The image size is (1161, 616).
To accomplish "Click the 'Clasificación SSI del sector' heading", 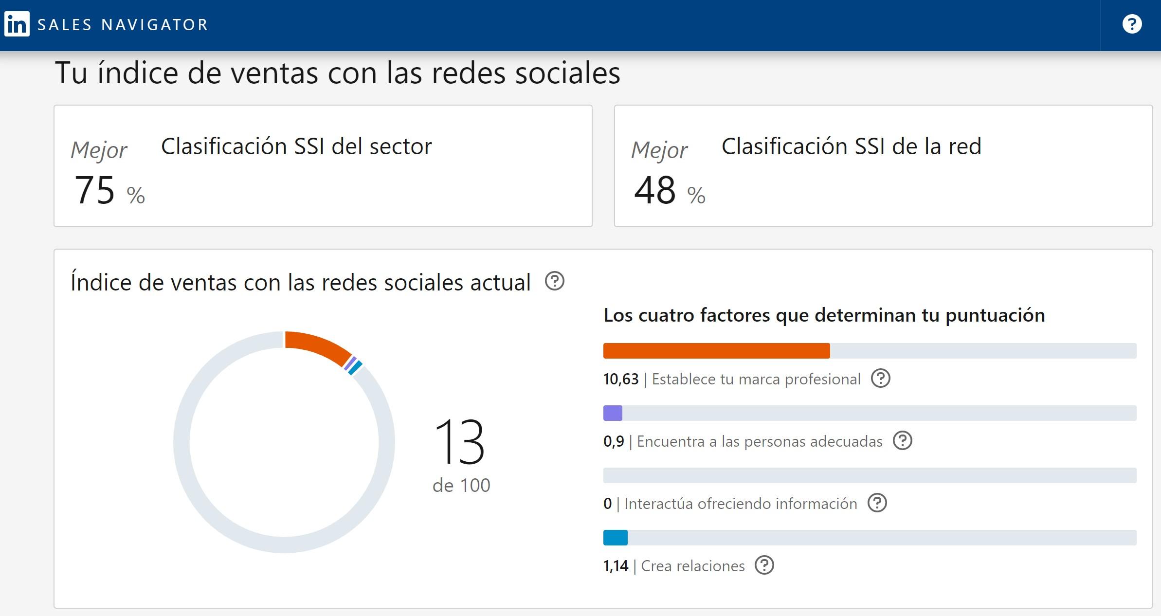I will pyautogui.click(x=296, y=146).
